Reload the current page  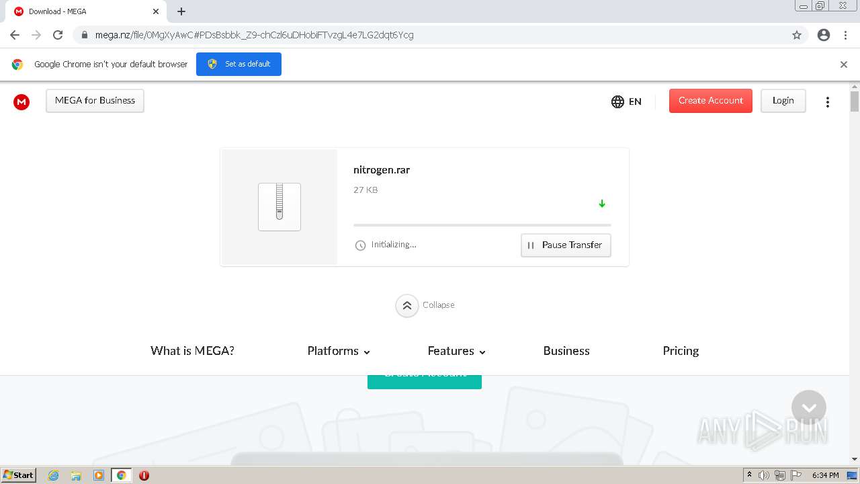pyautogui.click(x=58, y=35)
